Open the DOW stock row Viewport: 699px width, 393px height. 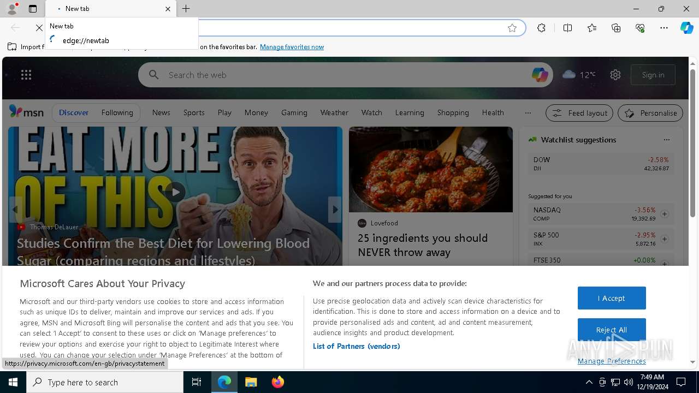pyautogui.click(x=601, y=164)
